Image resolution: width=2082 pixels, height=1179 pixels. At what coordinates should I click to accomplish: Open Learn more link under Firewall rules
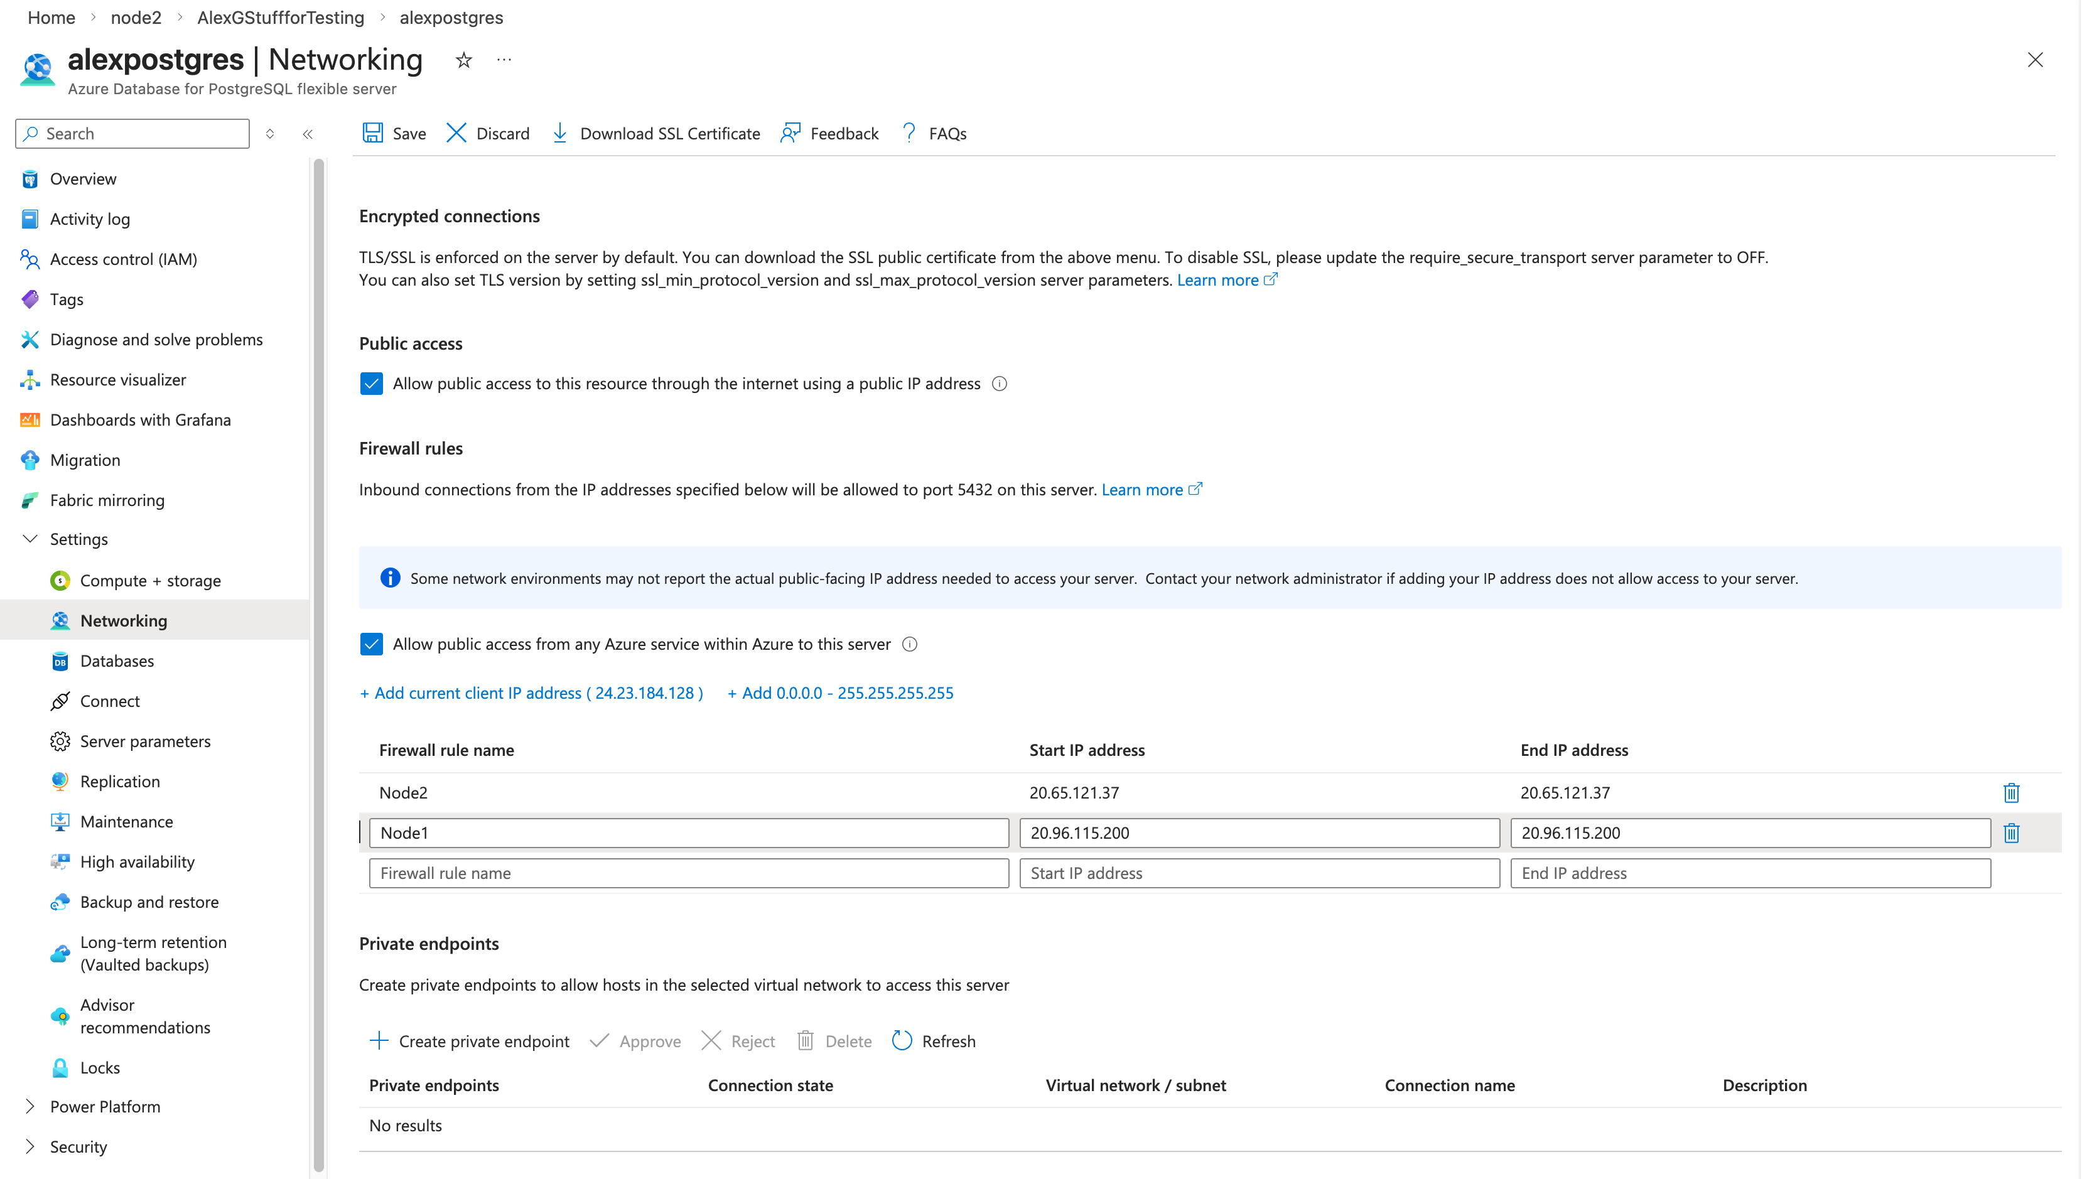point(1152,490)
